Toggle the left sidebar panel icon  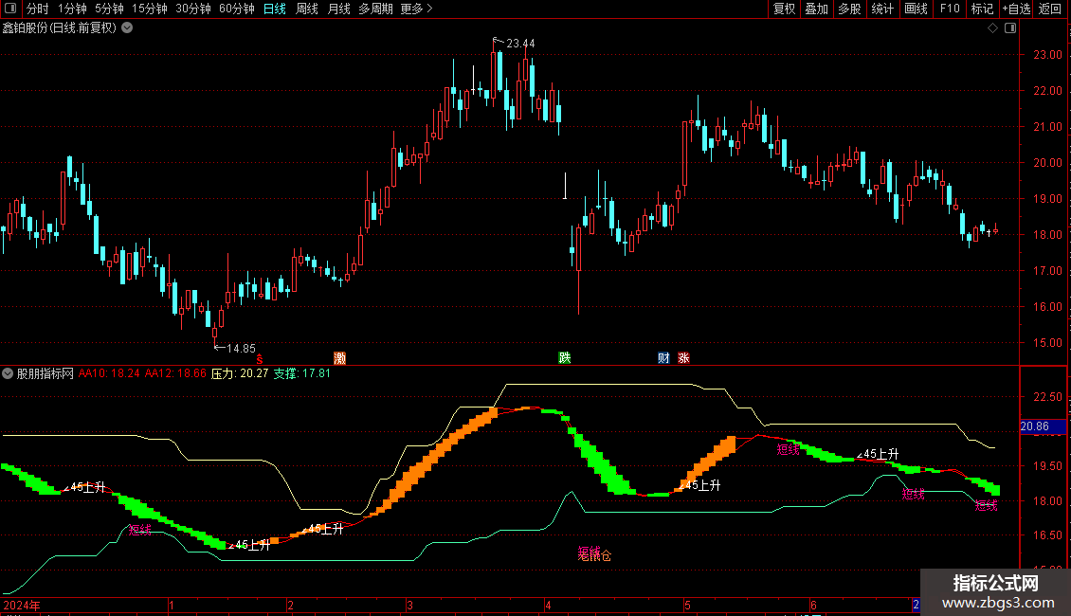tap(10, 9)
